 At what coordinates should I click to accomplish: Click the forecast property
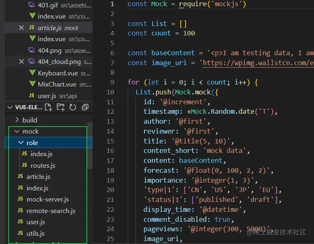point(159,170)
